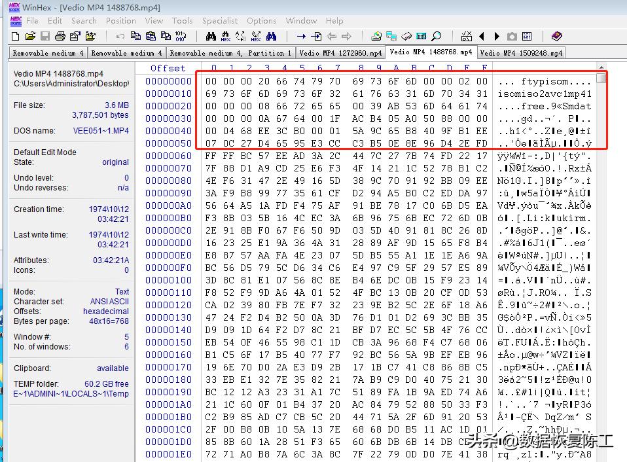Click the Mode value 'Text'
The width and height of the screenshot is (627, 462).
(x=122, y=292)
